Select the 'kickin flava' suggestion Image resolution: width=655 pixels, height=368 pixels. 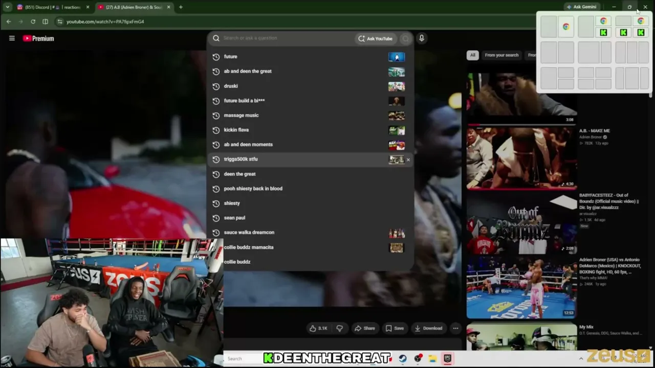point(310,130)
